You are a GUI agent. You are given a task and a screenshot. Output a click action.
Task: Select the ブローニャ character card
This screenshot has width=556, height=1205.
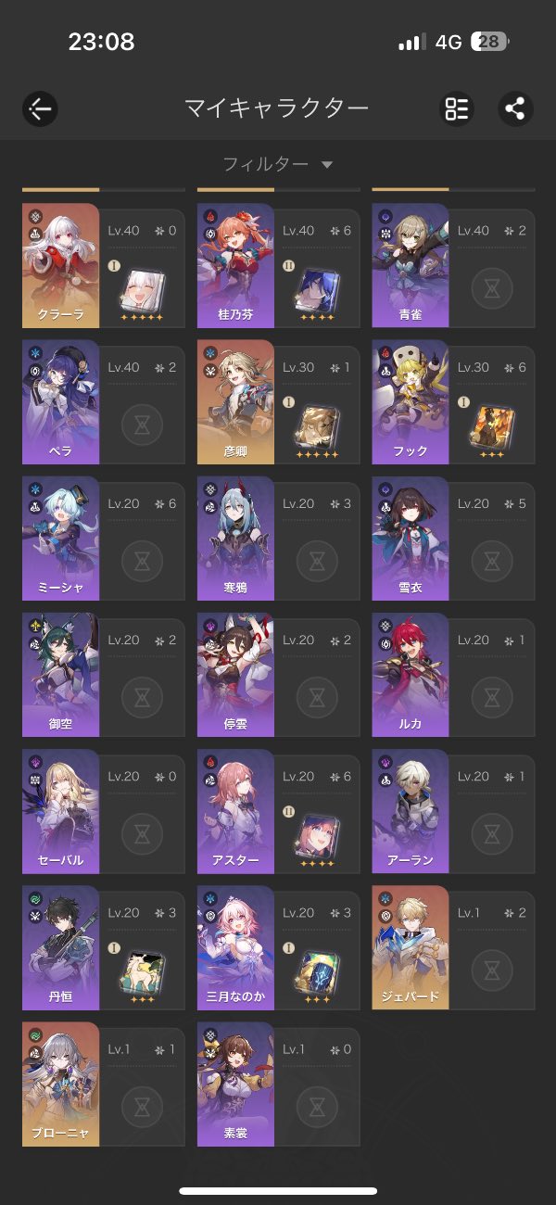[103, 1084]
